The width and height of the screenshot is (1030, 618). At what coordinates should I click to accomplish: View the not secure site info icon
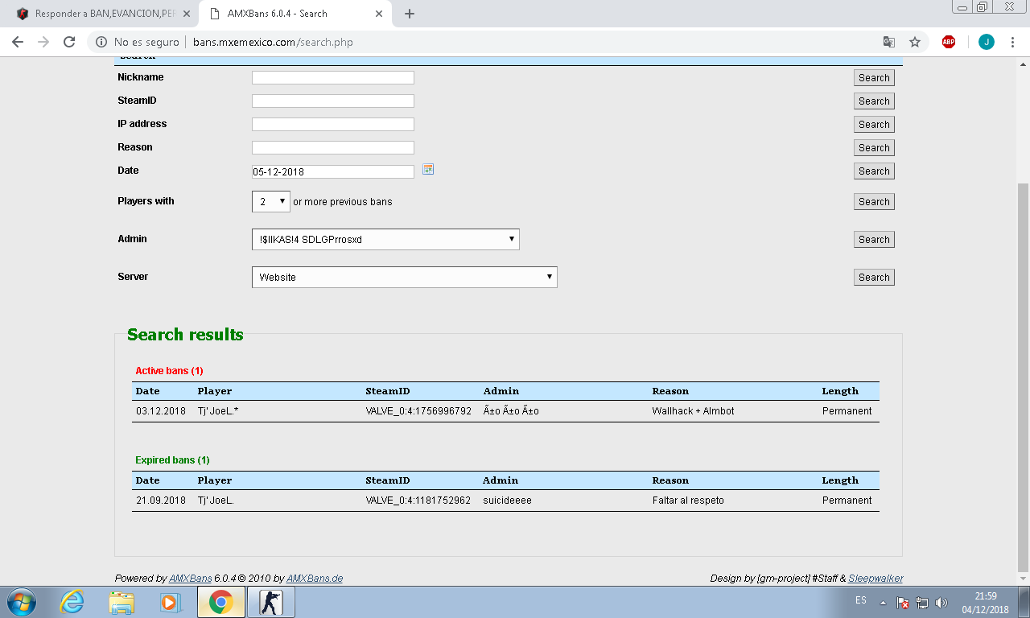tap(101, 42)
